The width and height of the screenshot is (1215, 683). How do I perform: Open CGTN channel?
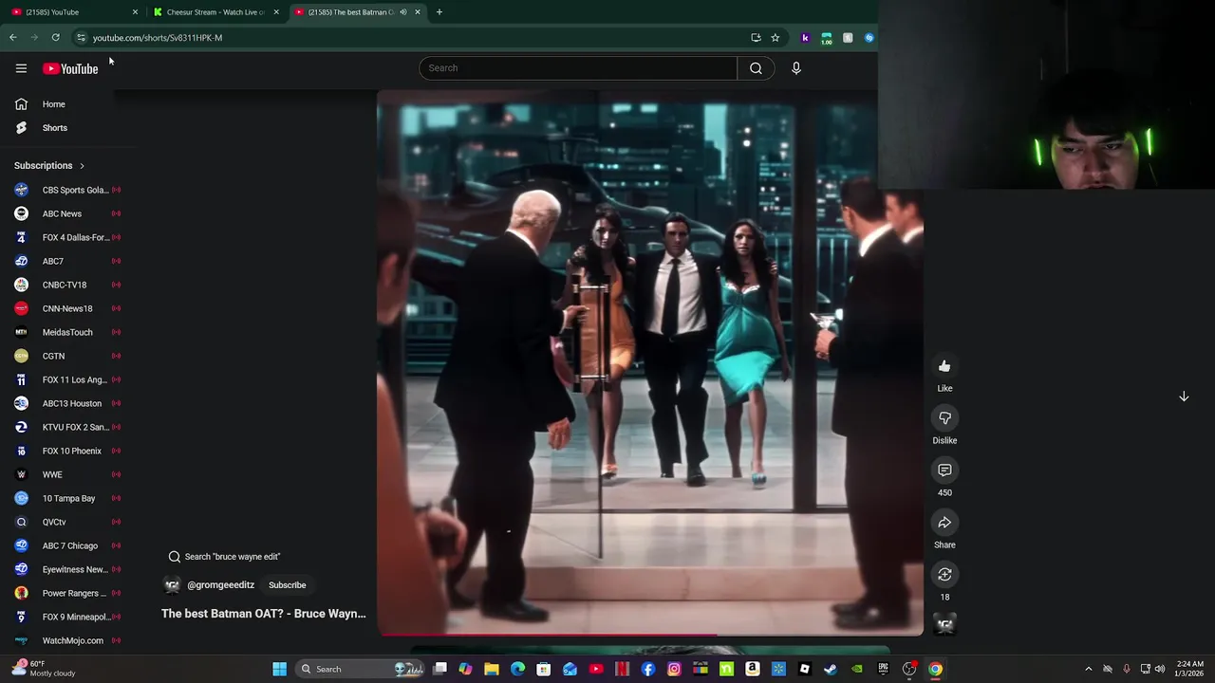coord(66,356)
